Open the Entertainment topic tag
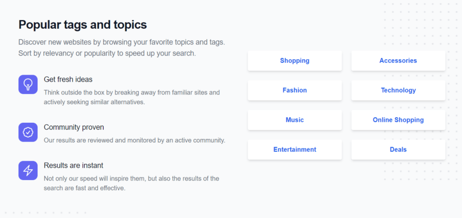462x218 pixels. pos(295,150)
